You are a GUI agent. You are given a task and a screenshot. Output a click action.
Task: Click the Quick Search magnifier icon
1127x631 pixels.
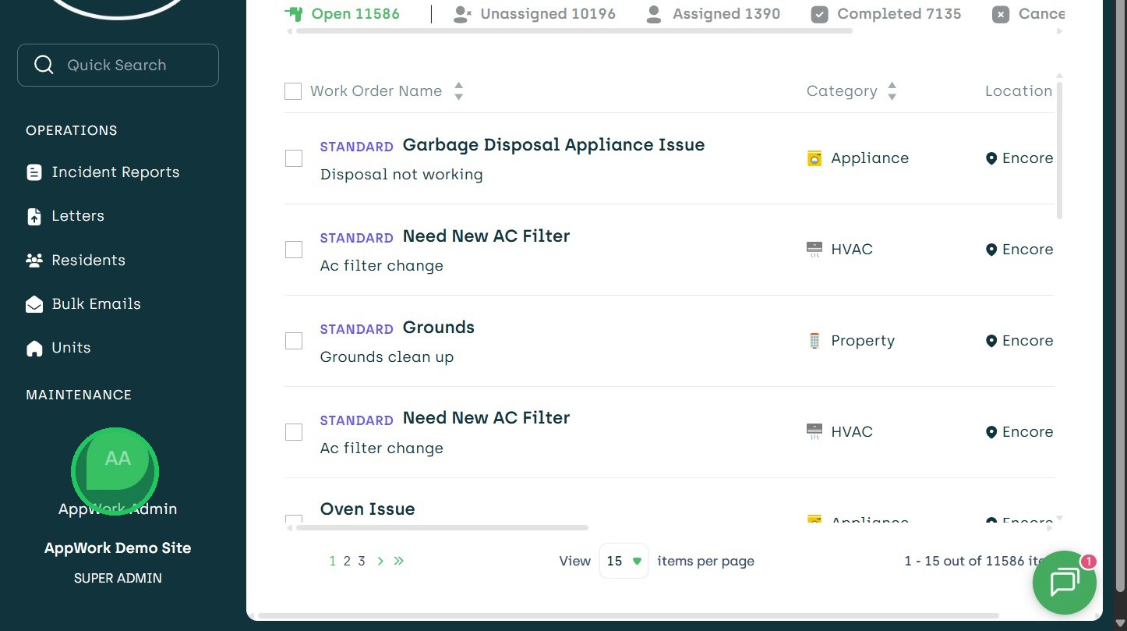click(44, 65)
